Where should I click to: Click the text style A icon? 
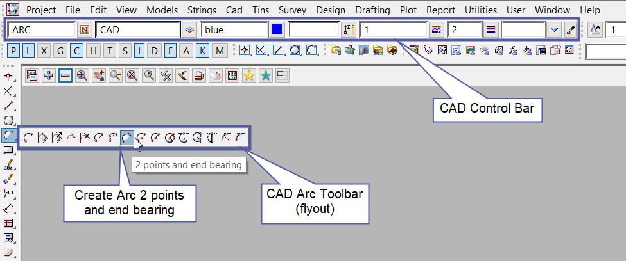(596, 30)
